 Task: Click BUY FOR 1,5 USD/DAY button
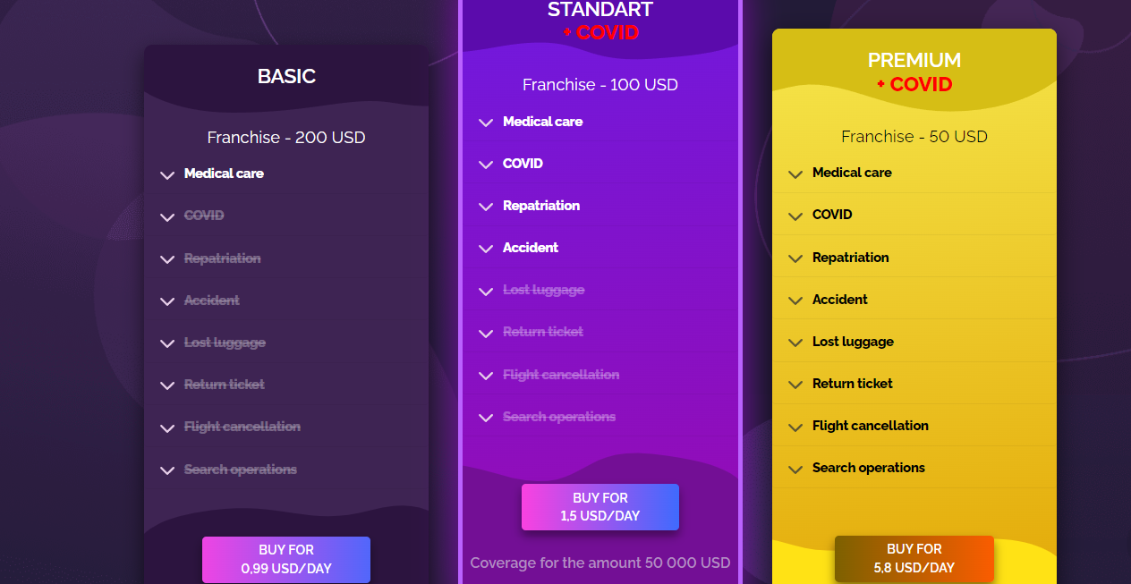600,506
